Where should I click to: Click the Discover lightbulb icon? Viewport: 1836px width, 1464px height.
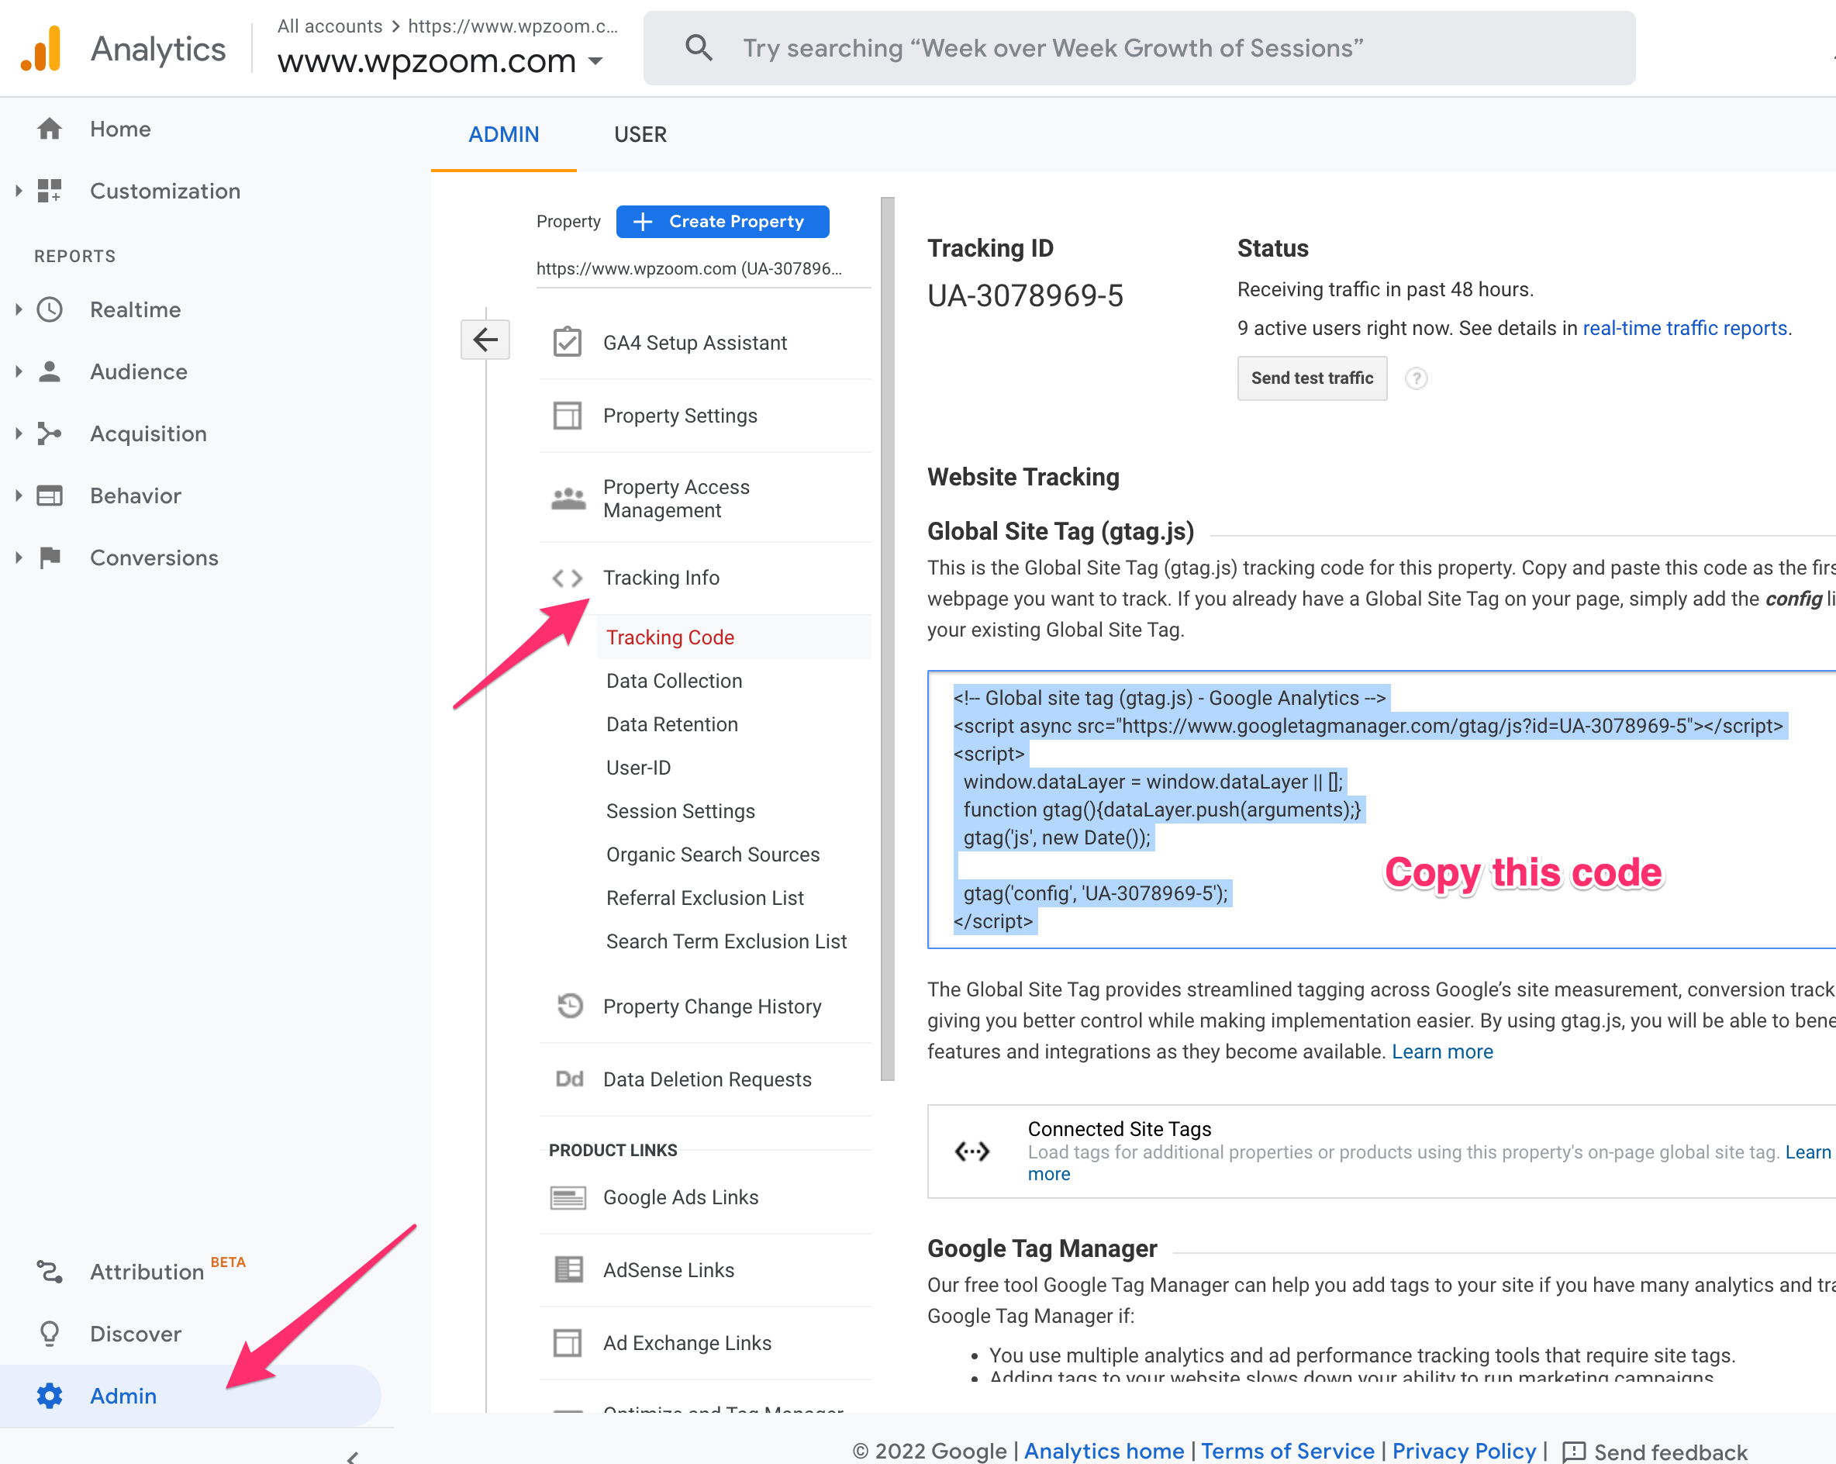click(x=50, y=1334)
